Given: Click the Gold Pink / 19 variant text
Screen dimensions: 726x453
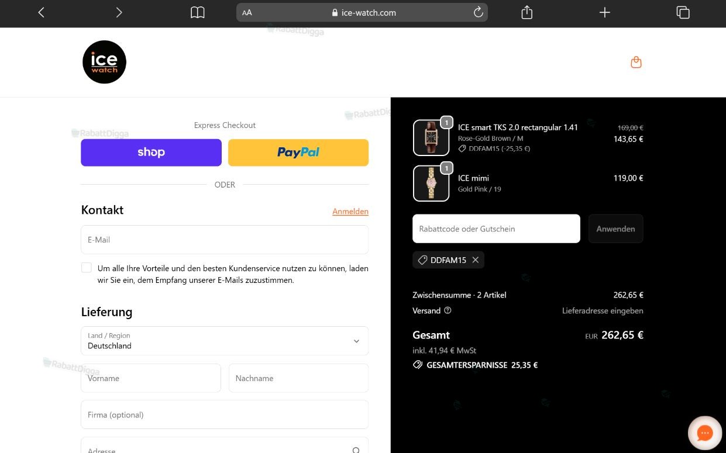Looking at the screenshot, I should click(x=480, y=189).
